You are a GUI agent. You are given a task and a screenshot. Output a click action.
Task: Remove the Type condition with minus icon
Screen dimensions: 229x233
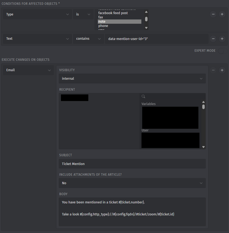[213, 14]
